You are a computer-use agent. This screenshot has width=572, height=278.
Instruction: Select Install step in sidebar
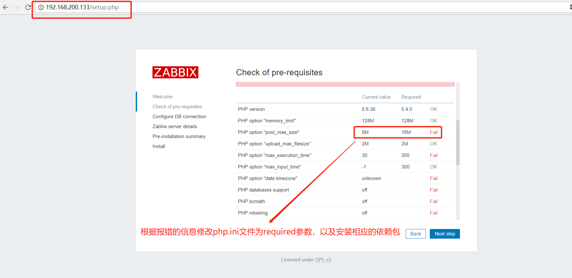click(x=159, y=146)
